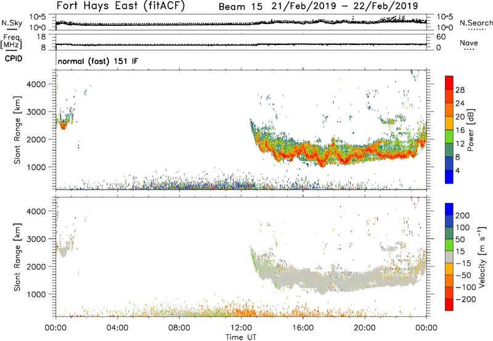493x341 pixels.
Task: Click the date range '21/Feb/2019 – 22/Feb/2019'
Action: 344,6
